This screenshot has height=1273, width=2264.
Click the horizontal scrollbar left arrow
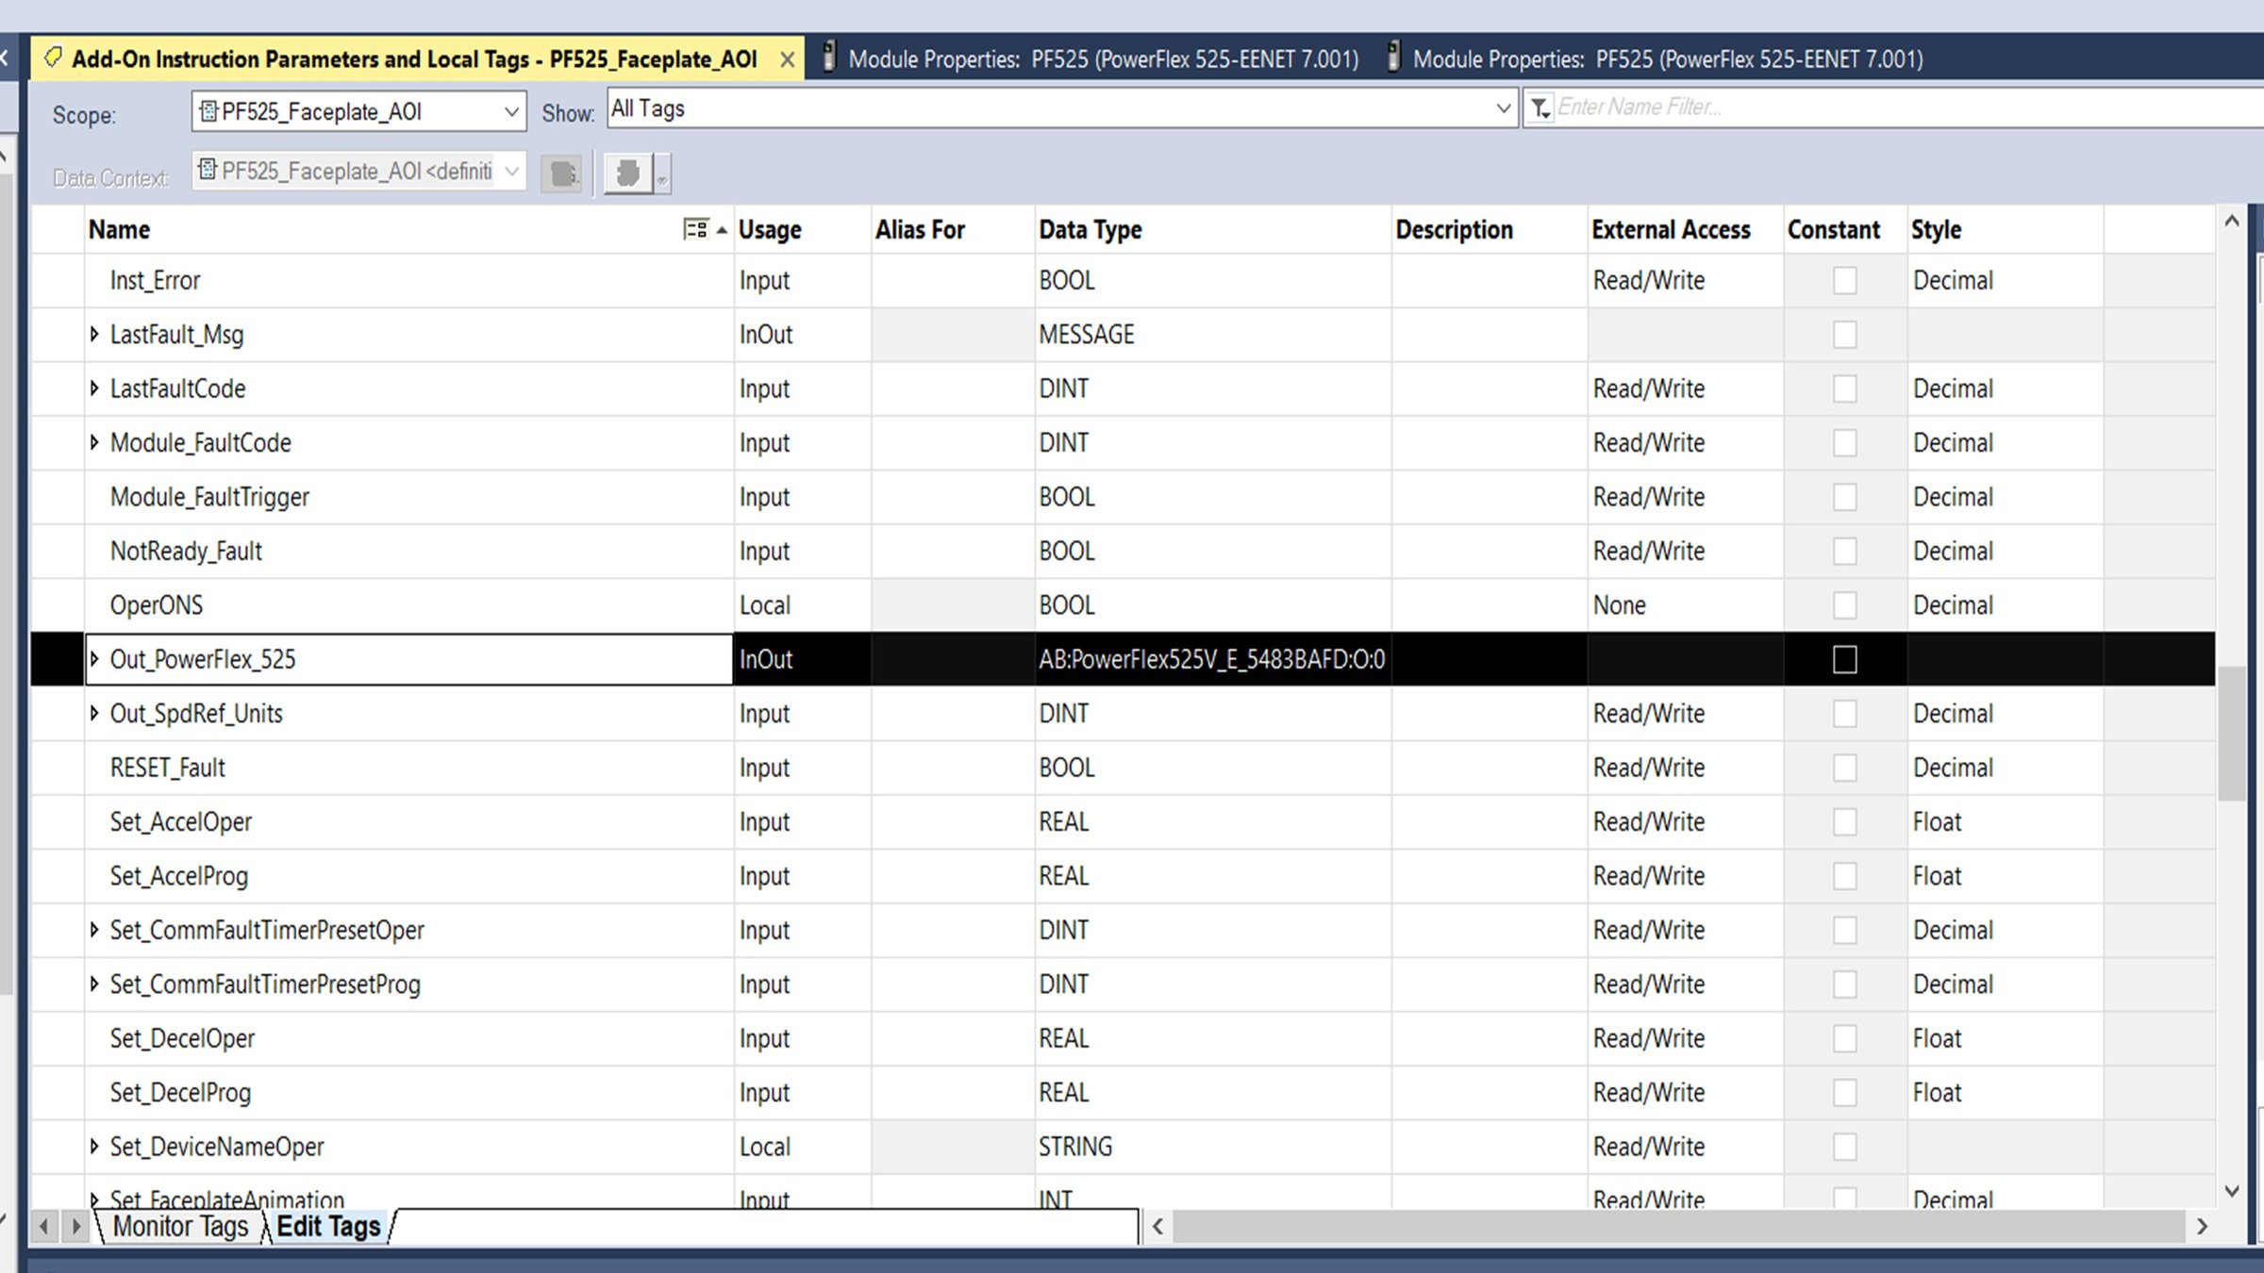pyautogui.click(x=1157, y=1227)
